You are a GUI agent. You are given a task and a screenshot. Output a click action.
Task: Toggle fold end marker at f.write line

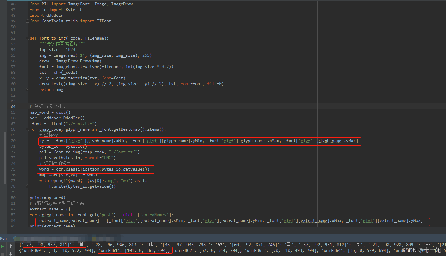(28, 186)
